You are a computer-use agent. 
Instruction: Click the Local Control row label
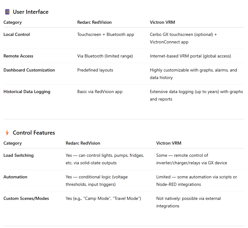click(17, 34)
